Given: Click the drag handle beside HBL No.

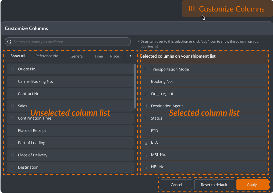Looking at the screenshot, I should click(146, 167).
